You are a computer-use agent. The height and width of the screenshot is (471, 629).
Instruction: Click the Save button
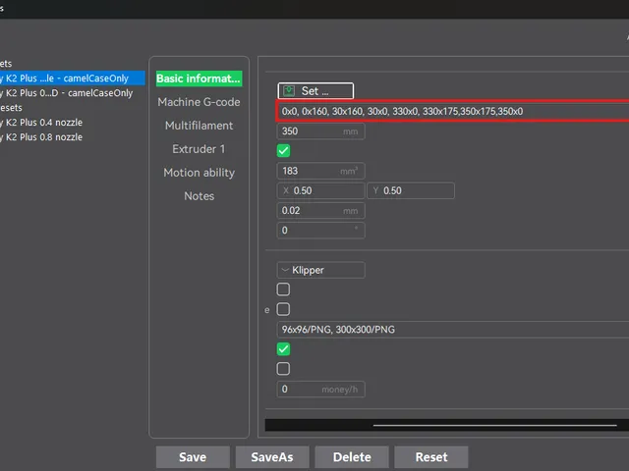point(193,457)
